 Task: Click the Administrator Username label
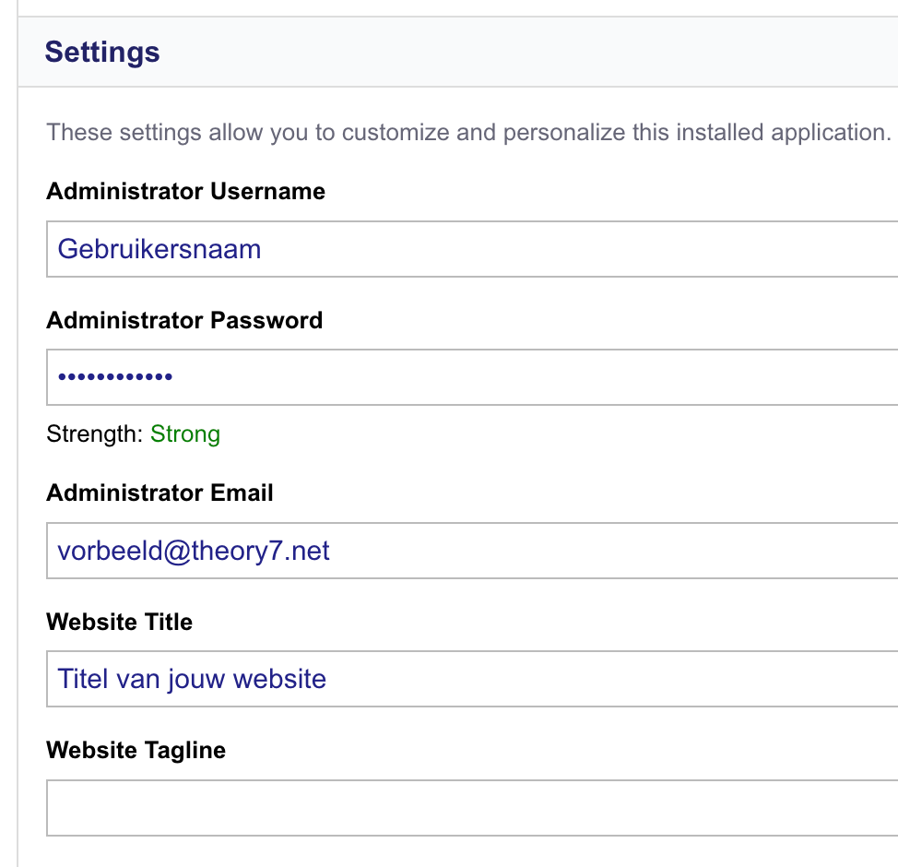click(x=185, y=191)
